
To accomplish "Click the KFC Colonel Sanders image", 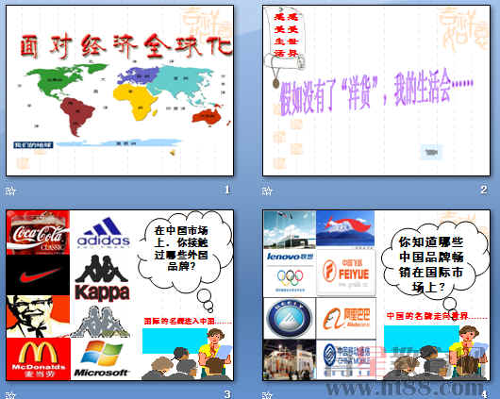I will [38, 316].
